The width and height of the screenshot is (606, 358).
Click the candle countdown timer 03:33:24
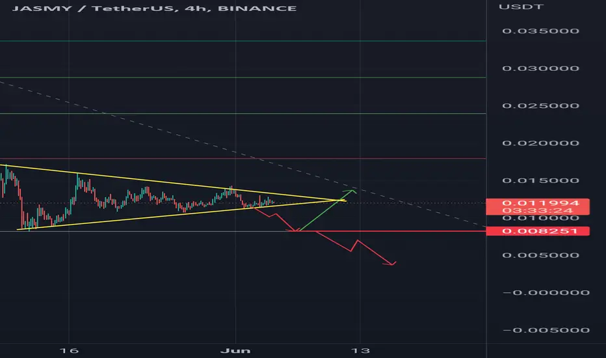click(x=538, y=210)
